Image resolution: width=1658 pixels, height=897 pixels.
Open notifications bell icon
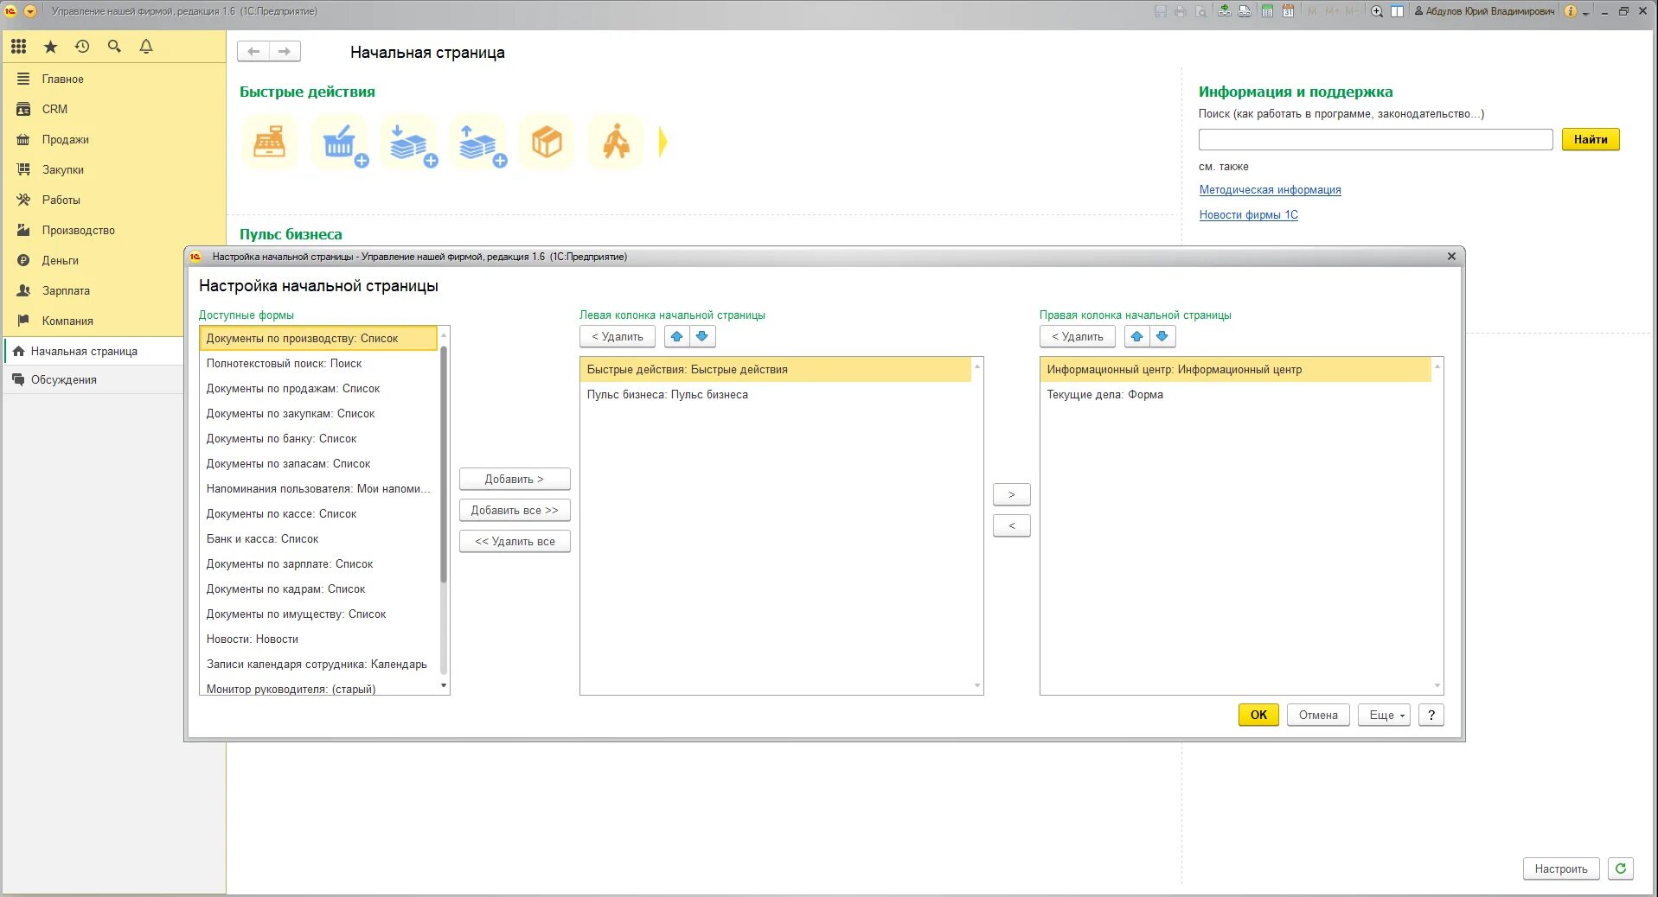(146, 47)
